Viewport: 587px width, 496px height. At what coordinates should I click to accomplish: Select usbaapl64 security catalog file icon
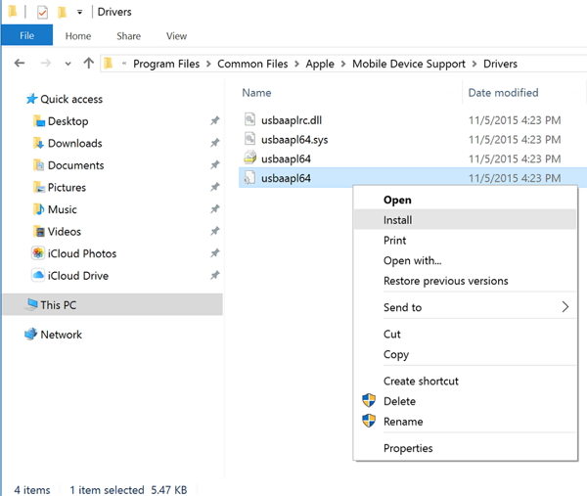[x=249, y=158]
